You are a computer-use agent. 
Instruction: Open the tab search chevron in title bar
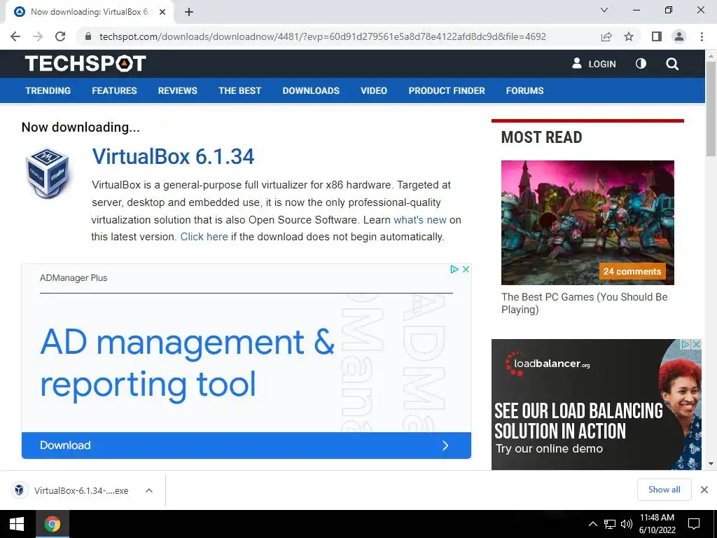pos(604,10)
